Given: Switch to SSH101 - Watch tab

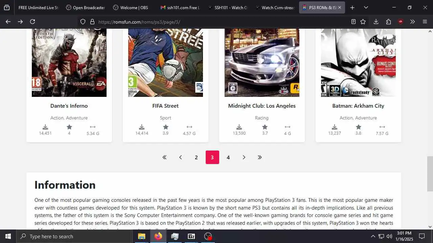Looking at the screenshot, I should click(x=227, y=7).
